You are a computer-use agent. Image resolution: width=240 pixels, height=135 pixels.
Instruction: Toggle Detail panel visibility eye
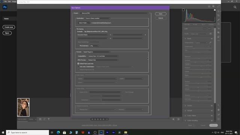pyautogui.click(x=211, y=111)
